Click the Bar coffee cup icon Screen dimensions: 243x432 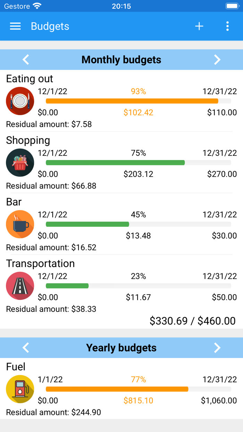click(x=20, y=224)
